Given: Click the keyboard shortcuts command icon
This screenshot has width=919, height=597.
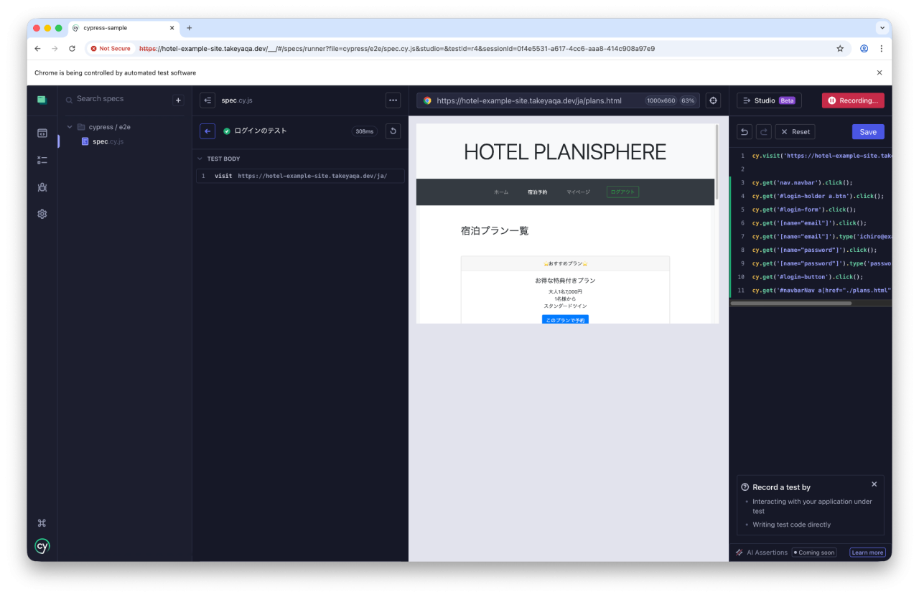Looking at the screenshot, I should [x=42, y=523].
